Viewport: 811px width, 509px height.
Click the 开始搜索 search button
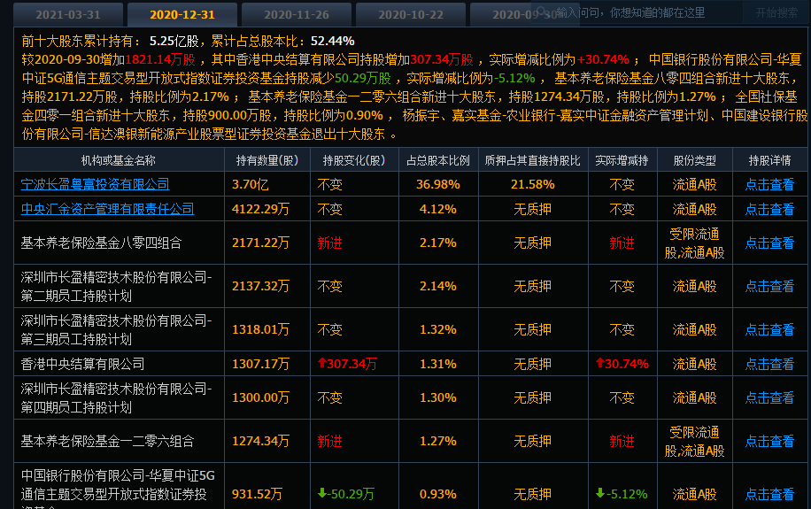click(776, 12)
